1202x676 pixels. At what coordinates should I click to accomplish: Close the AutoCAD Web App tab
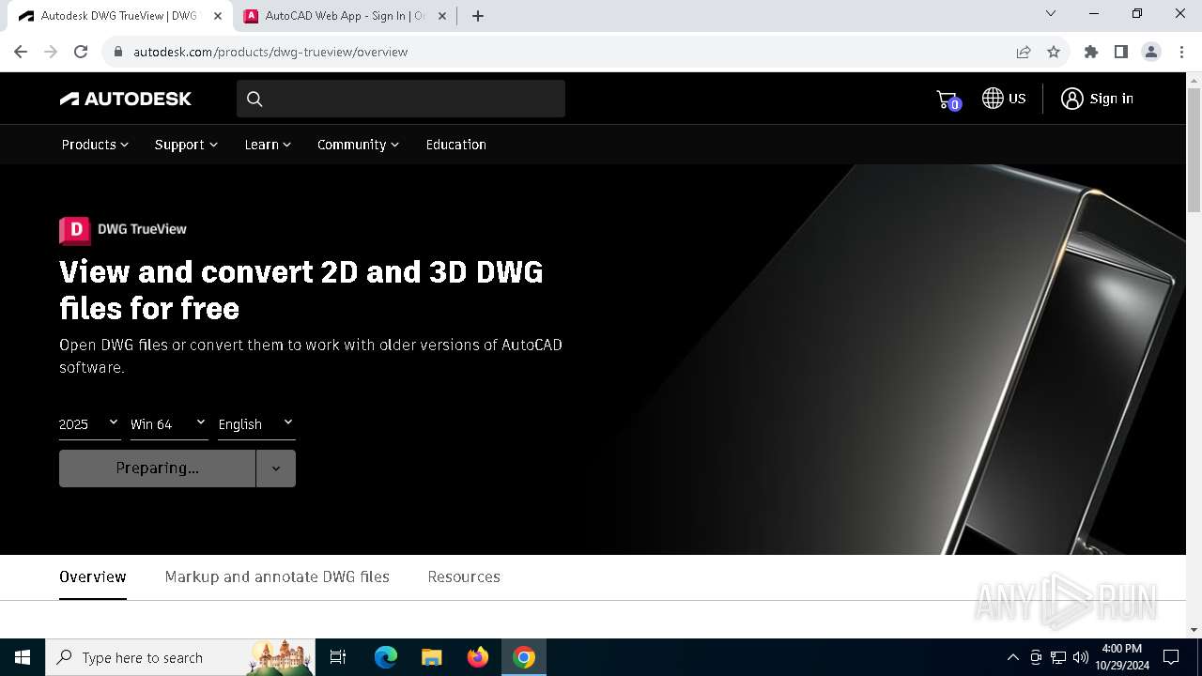(441, 16)
